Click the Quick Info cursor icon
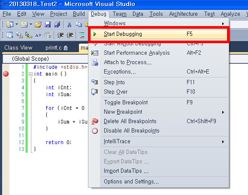 pos(29,35)
